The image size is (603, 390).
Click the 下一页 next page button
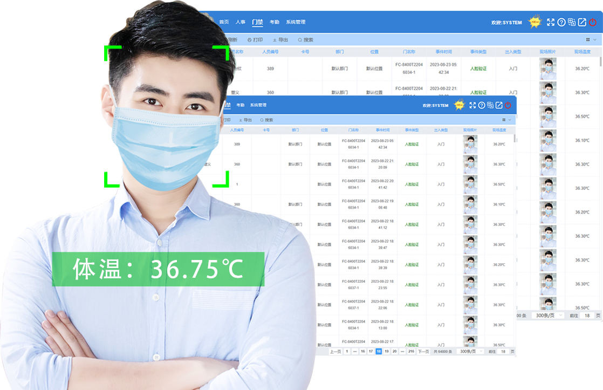pyautogui.click(x=424, y=351)
